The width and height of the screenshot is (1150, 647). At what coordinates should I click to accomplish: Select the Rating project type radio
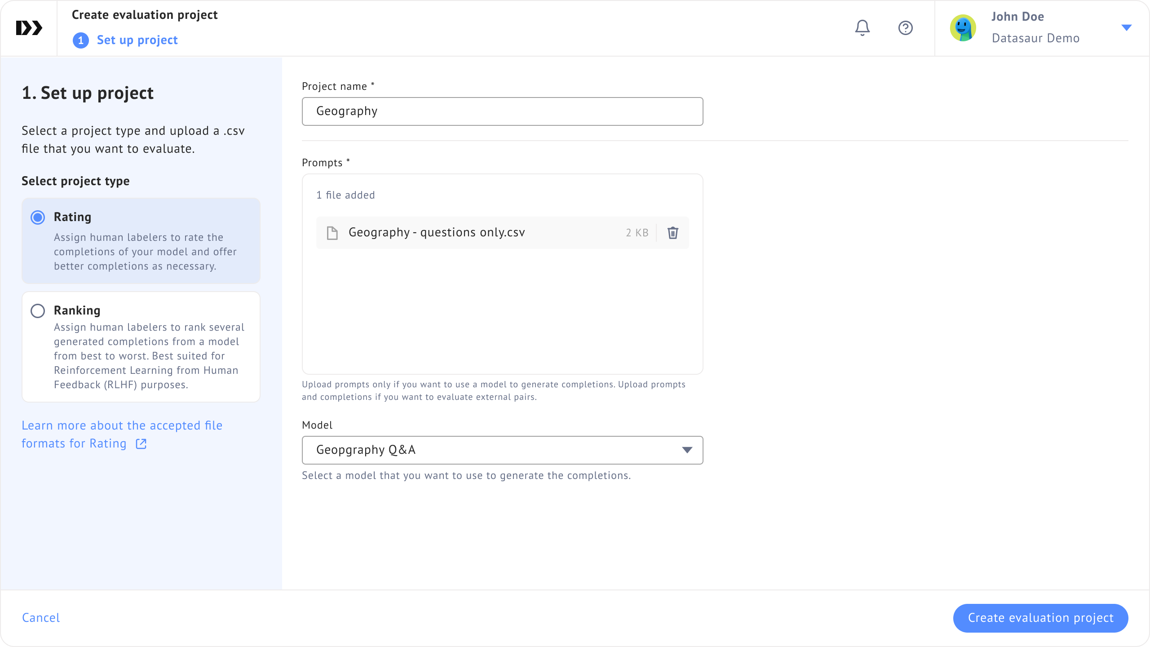[x=38, y=217]
